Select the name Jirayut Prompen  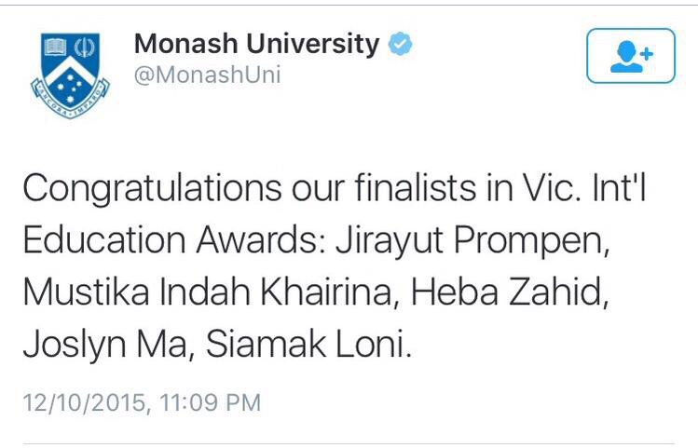tap(472, 241)
